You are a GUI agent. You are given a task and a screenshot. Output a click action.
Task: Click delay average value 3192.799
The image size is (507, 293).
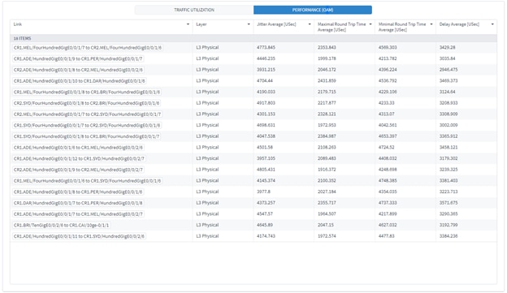tap(448, 225)
